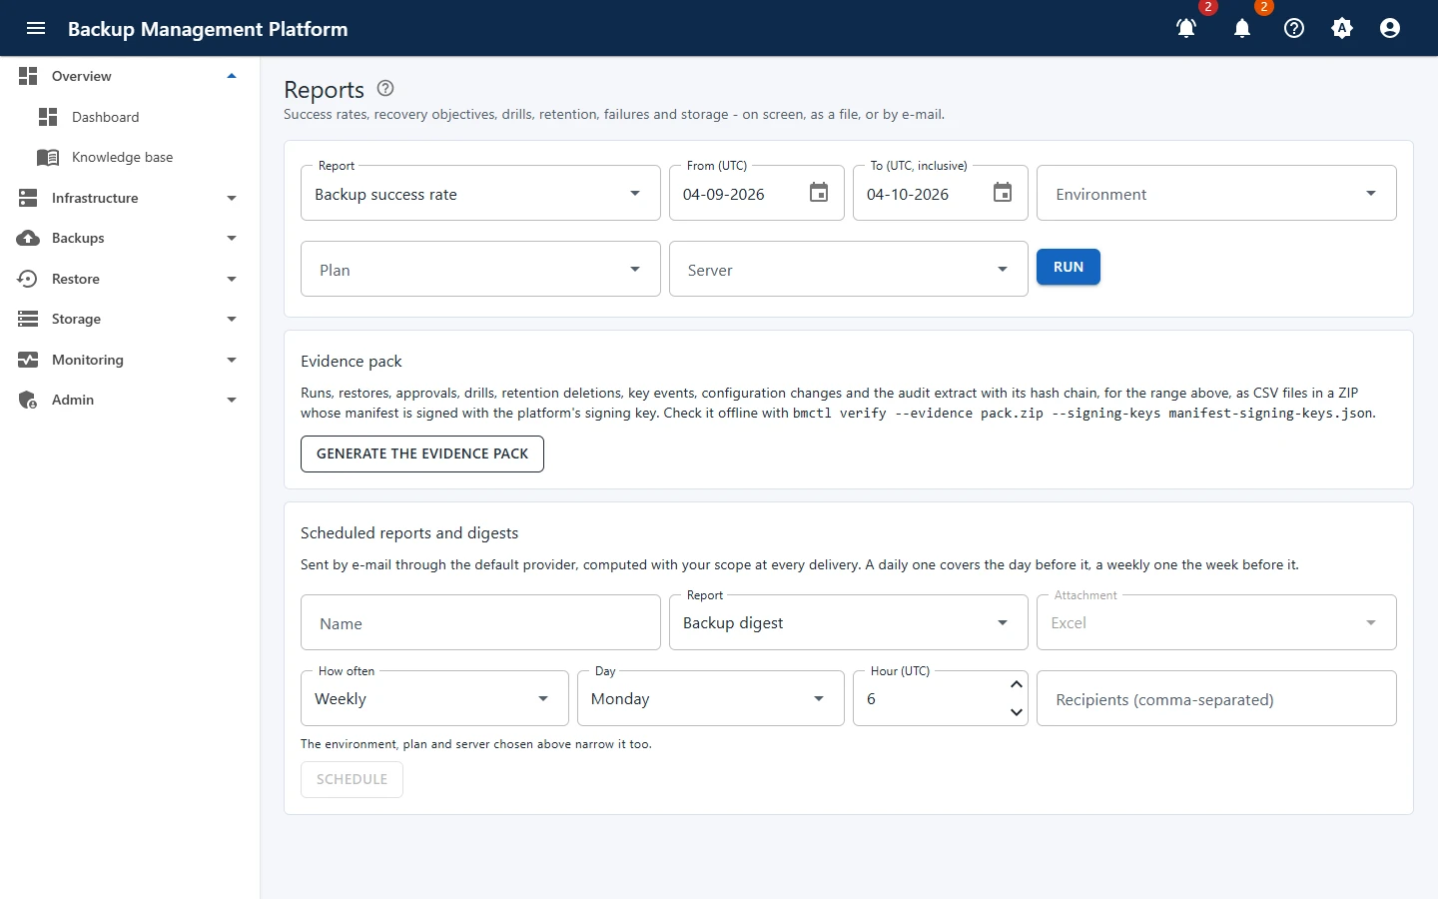Select Infrastructure in the sidebar
The image size is (1438, 899).
point(130,198)
